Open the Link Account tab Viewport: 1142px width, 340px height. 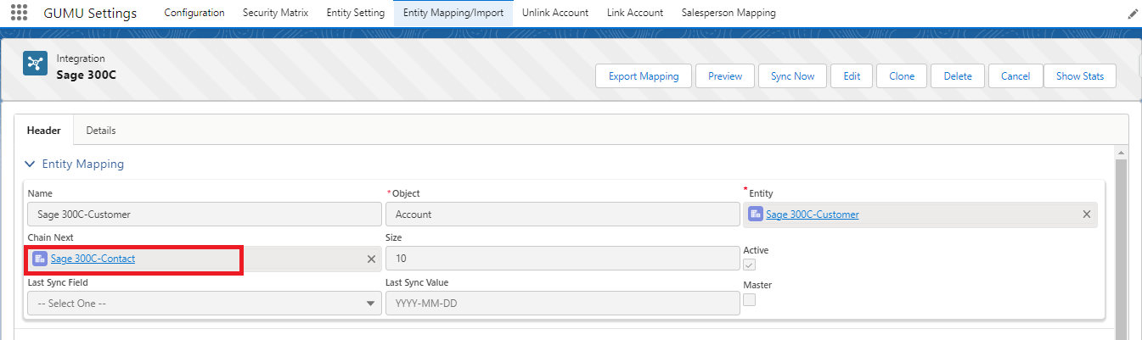635,13
